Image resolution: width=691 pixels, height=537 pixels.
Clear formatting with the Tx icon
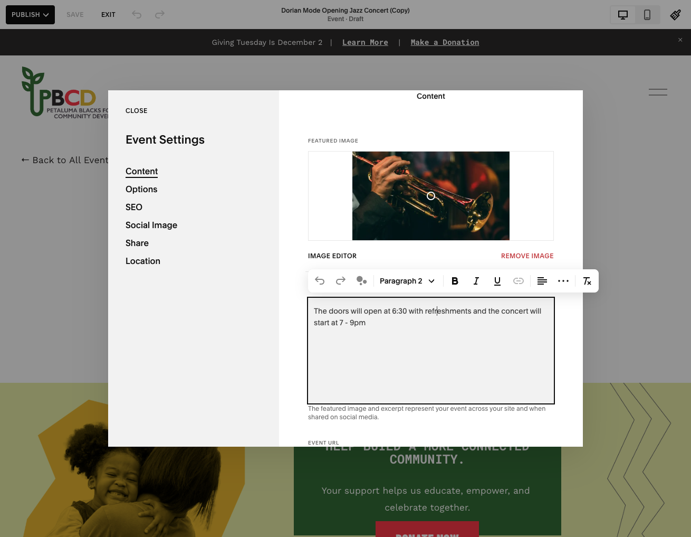587,281
